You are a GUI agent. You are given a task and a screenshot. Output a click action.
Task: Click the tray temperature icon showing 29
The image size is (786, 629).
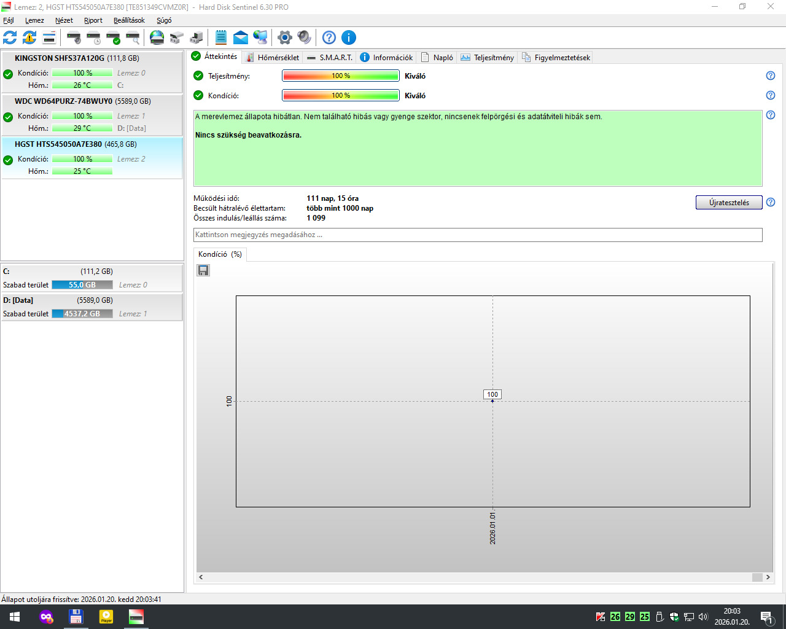point(630,617)
